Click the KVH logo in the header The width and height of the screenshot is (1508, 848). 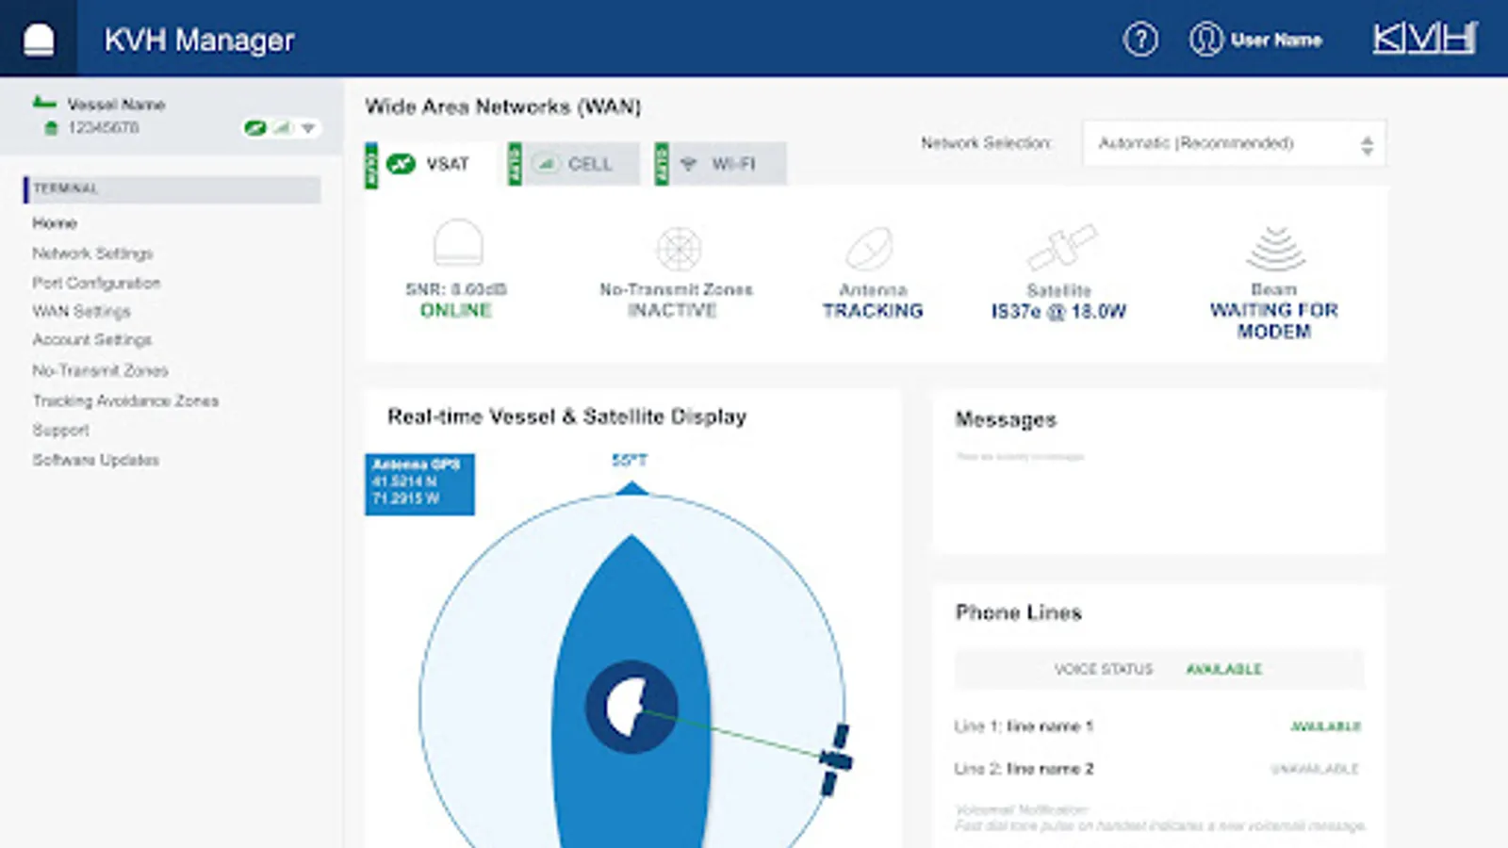[x=1424, y=39]
